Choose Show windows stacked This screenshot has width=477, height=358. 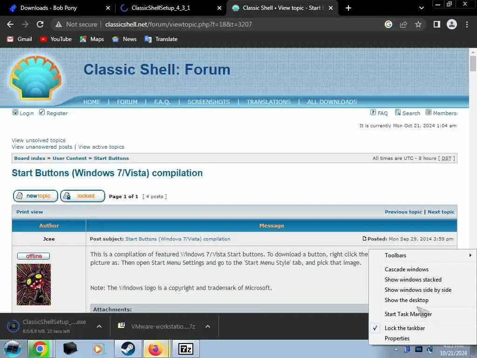click(x=413, y=280)
